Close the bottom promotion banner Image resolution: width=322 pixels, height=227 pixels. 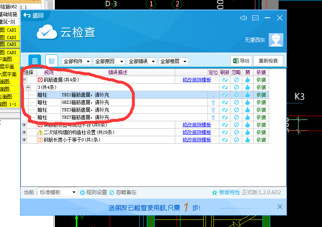[280, 206]
